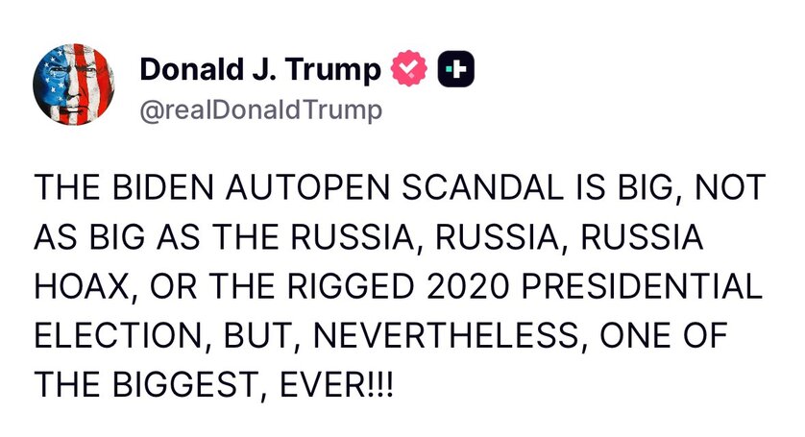The height and width of the screenshot is (437, 805).
Task: Click the number 2020 in the post
Action: pos(467,286)
